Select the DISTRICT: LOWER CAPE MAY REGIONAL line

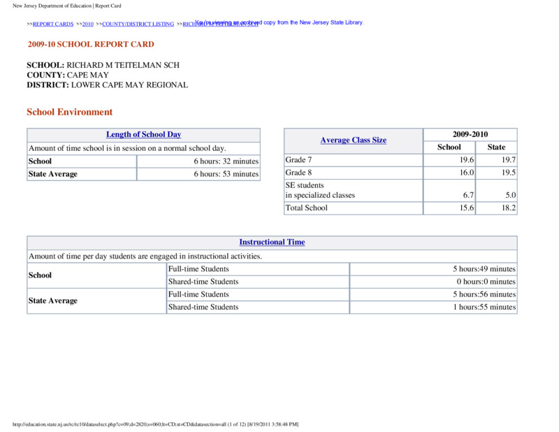108,85
